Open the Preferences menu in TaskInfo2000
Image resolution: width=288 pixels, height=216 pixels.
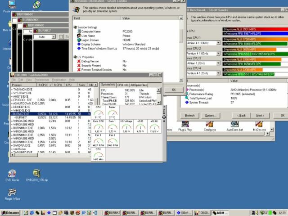click(42, 80)
